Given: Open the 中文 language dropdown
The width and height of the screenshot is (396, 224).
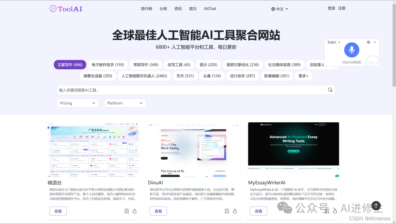Looking at the screenshot, I should coord(279,9).
